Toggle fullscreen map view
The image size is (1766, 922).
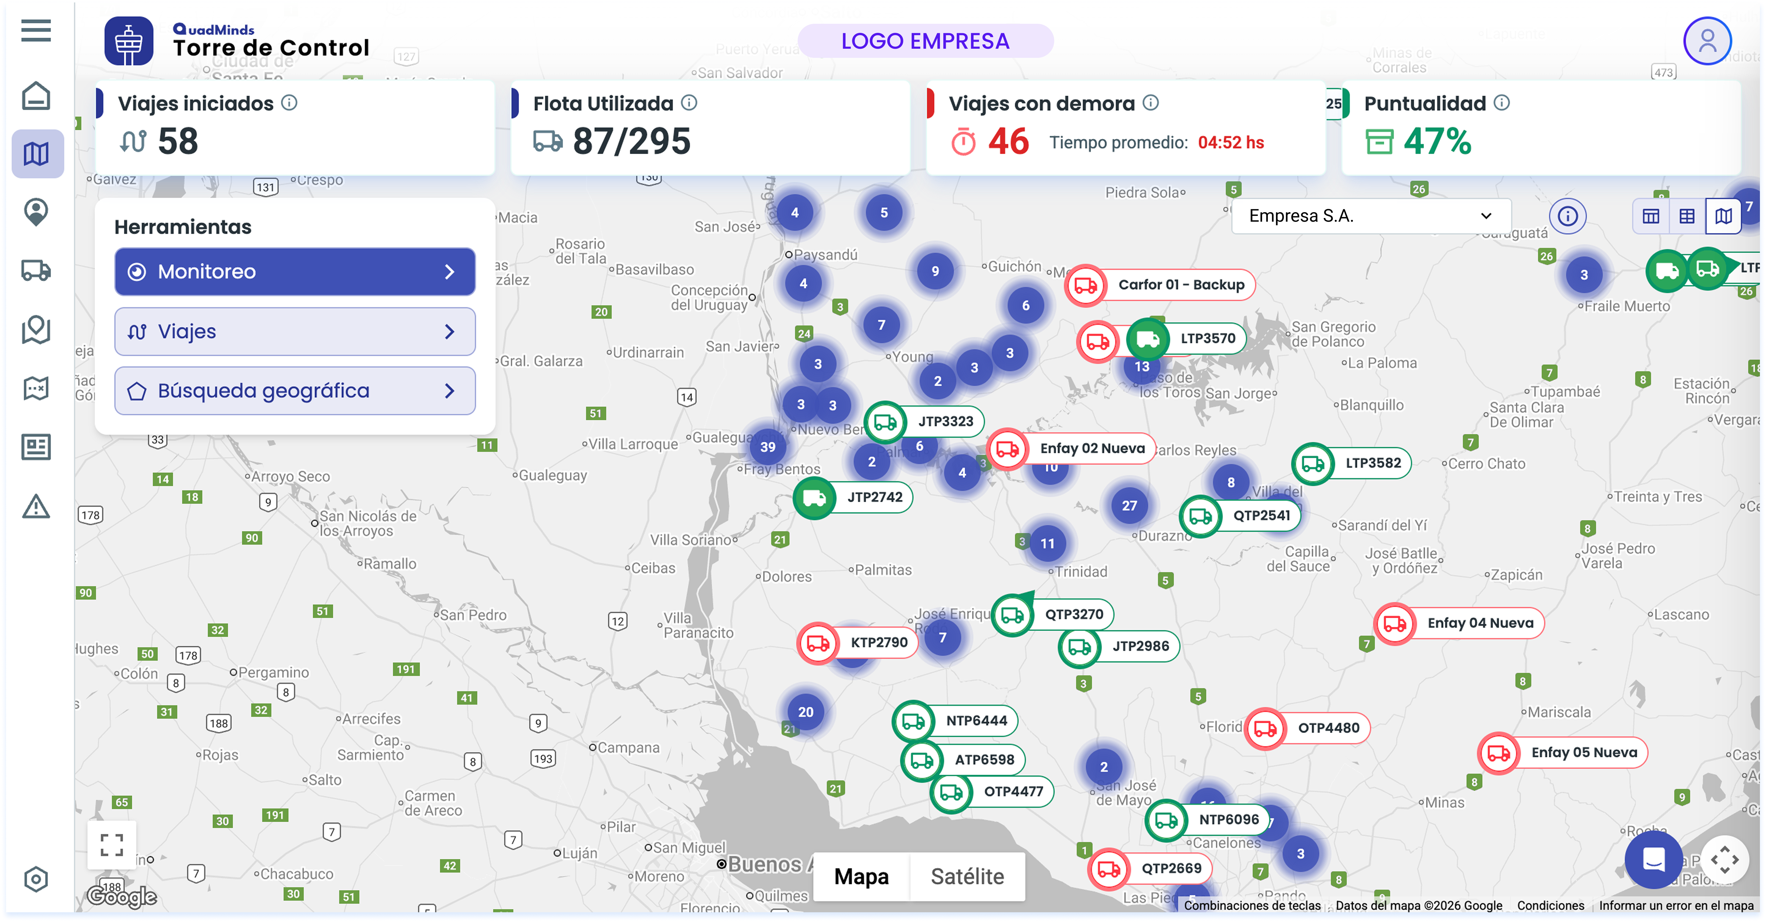tap(112, 845)
